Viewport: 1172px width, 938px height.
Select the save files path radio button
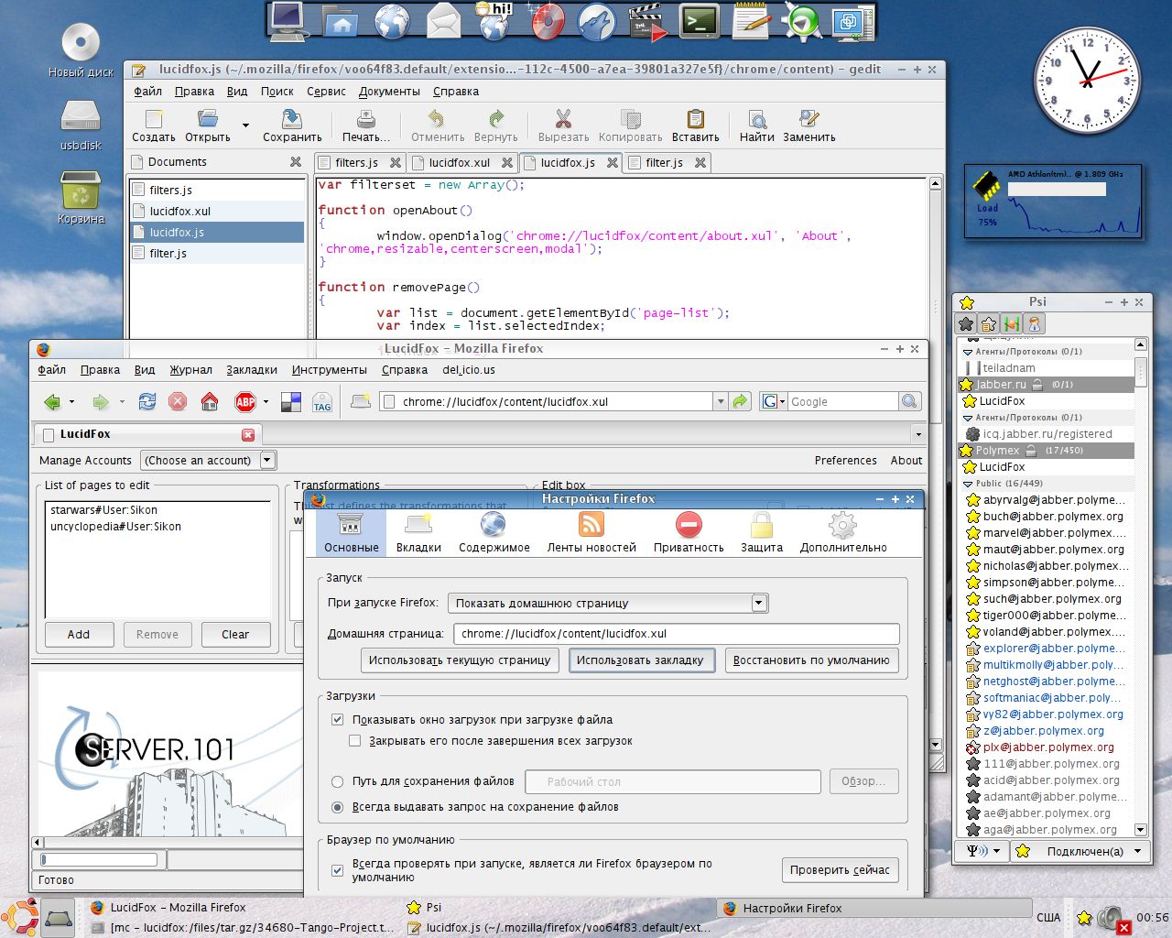pos(338,781)
